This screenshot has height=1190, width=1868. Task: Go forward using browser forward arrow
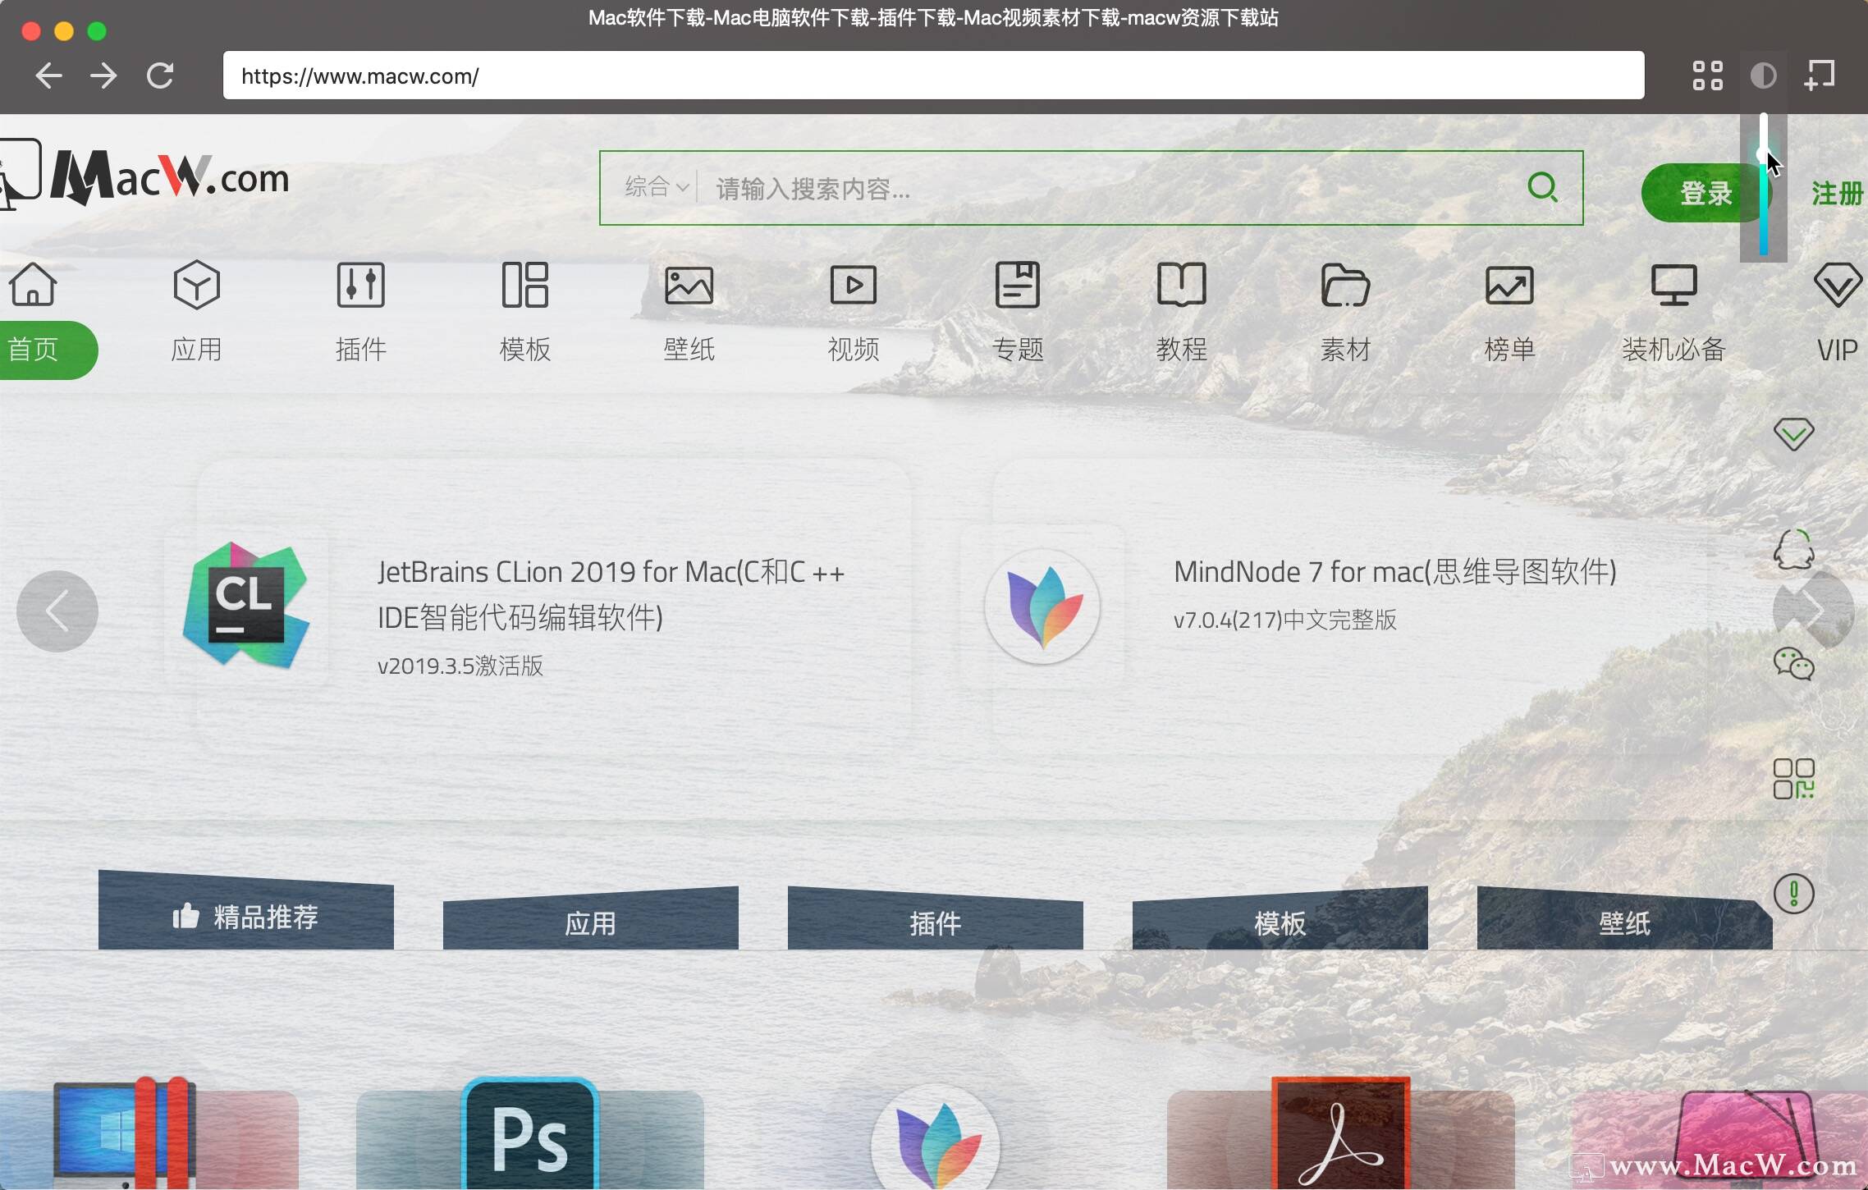point(104,76)
